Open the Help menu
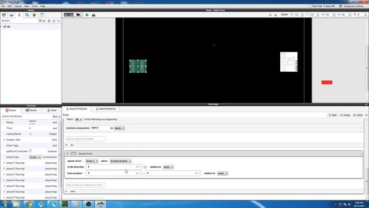This screenshot has height=208, width=369. pos(43,6)
